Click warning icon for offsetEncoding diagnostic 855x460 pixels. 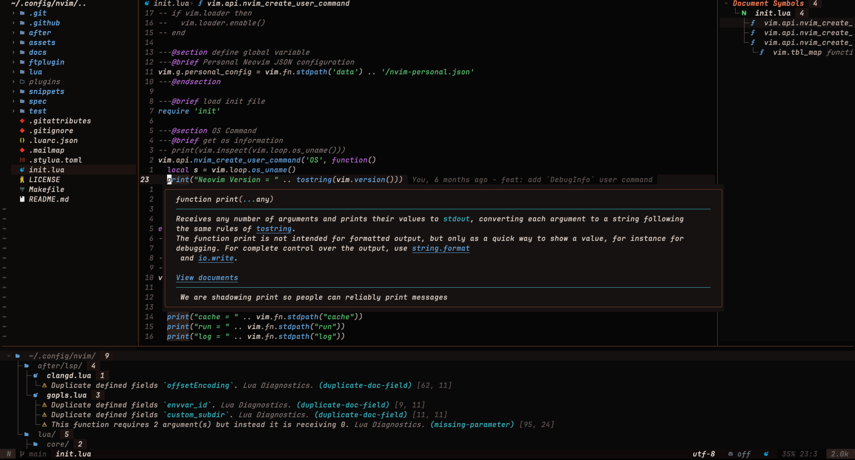[x=45, y=386]
